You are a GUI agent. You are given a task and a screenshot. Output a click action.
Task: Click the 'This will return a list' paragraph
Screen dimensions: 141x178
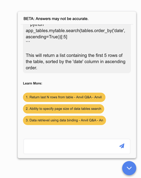(x=76, y=62)
